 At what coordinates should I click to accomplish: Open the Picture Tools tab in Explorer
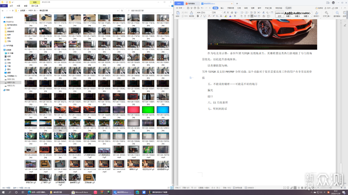tap(35, 6)
